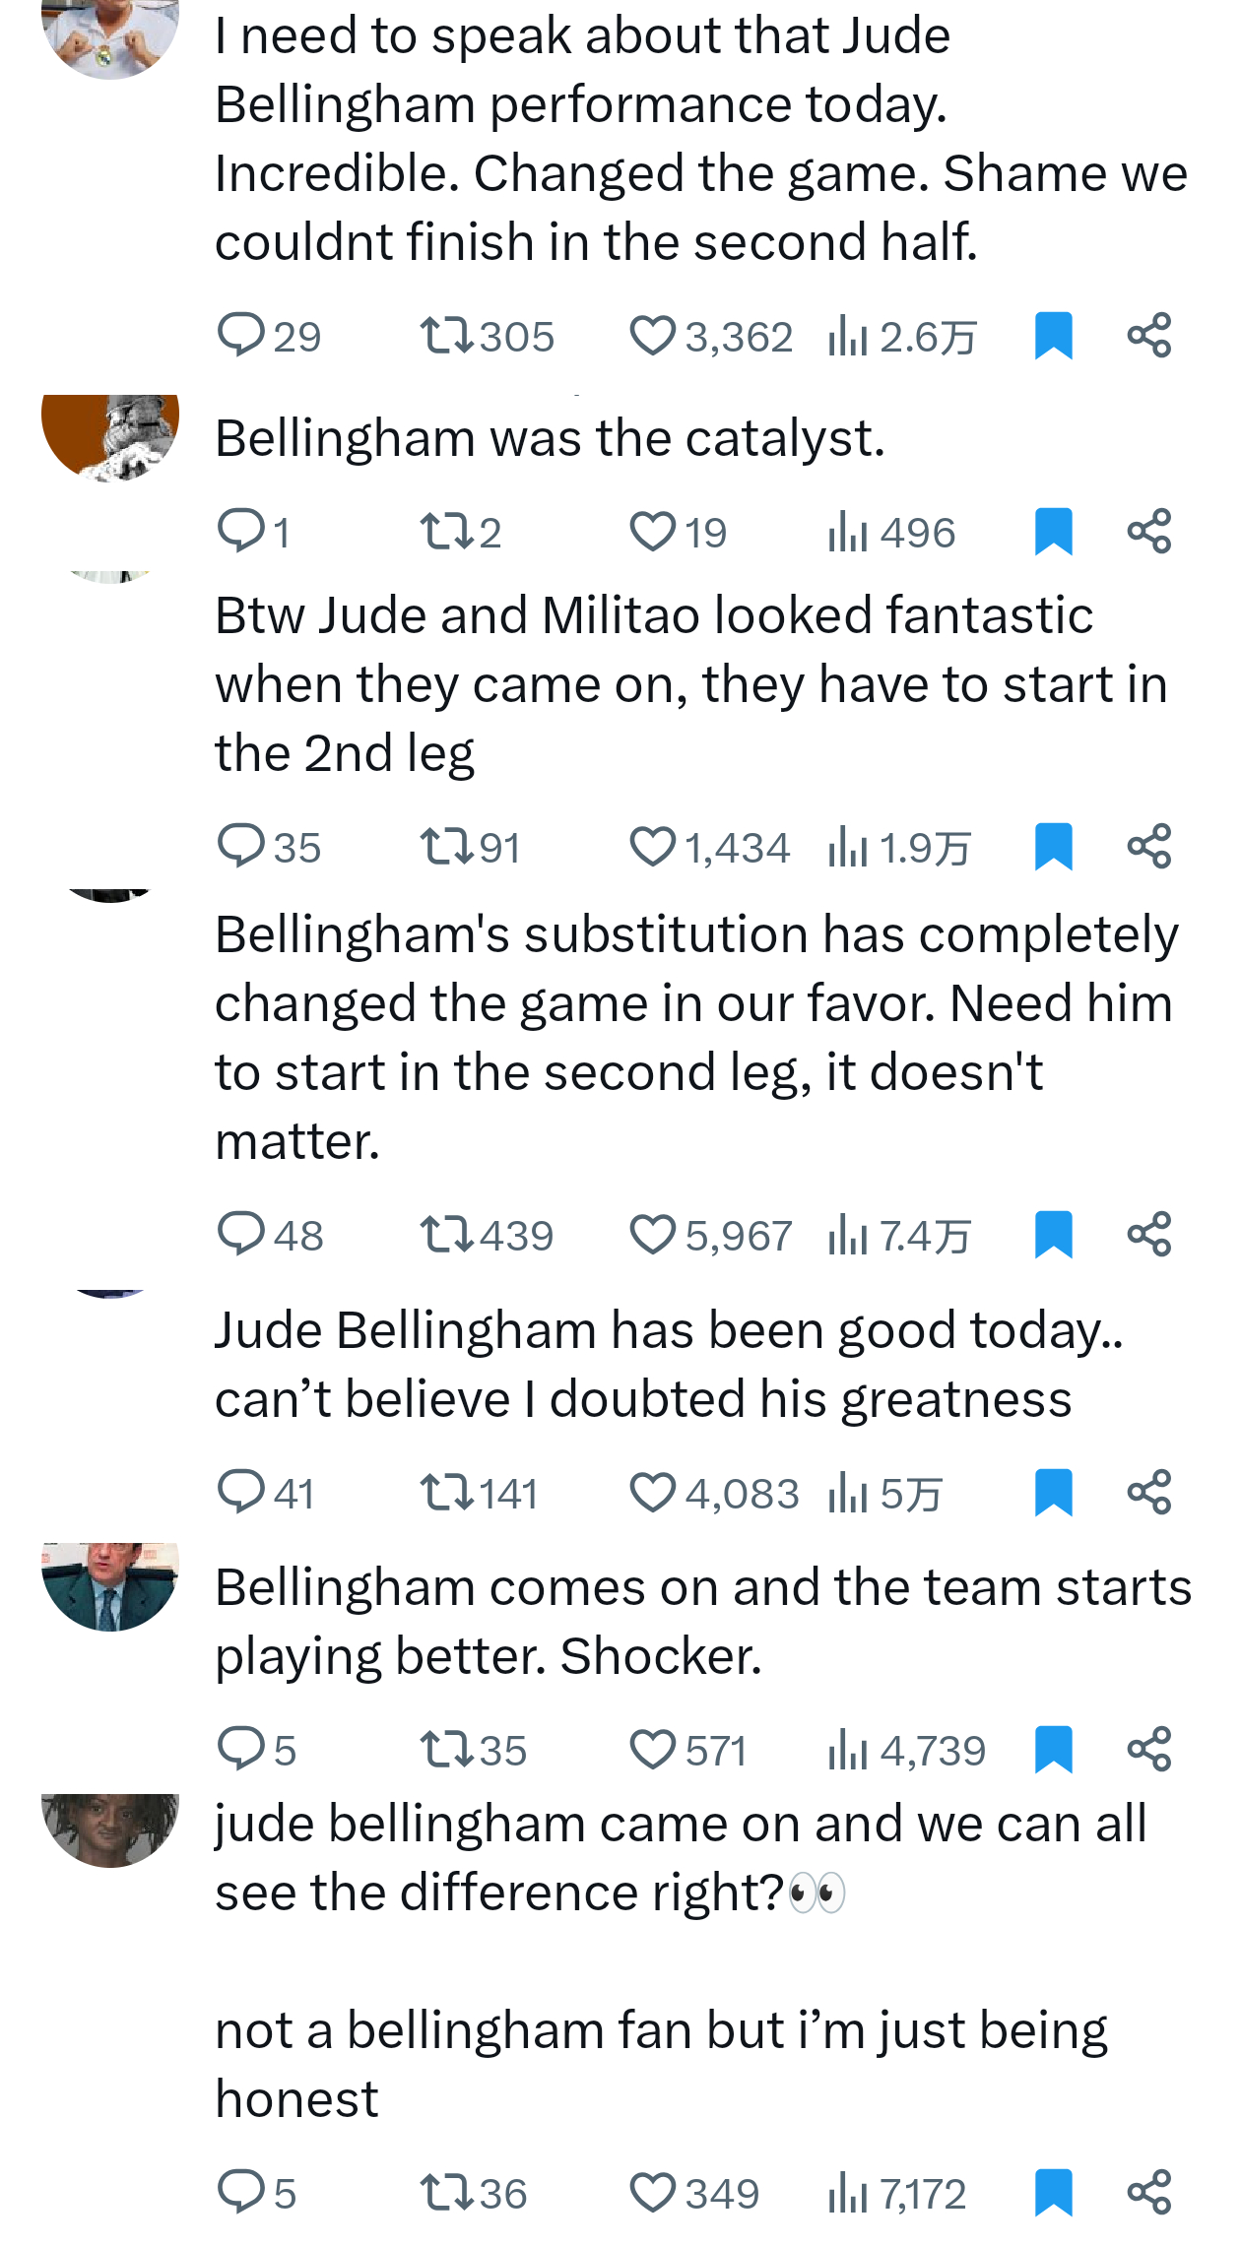Reply to the tweet with 41 comments
This screenshot has width=1241, height=2246.
241,1492
